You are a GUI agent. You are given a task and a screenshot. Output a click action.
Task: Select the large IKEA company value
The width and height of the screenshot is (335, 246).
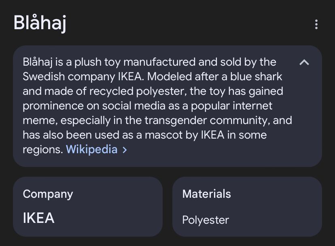pyautogui.click(x=39, y=218)
